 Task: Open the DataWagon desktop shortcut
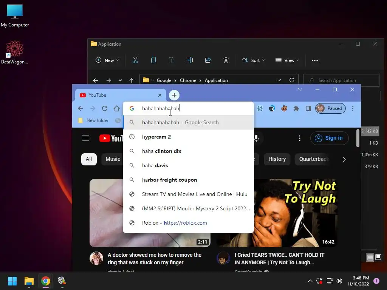point(15,52)
